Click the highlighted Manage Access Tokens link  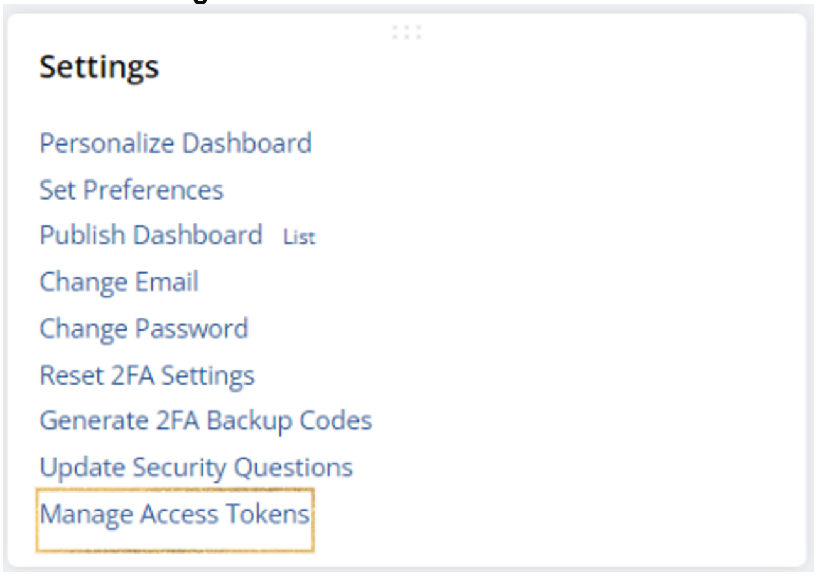coord(175,515)
